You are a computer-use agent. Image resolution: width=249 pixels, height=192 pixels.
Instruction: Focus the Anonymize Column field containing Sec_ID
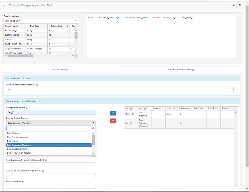[x=51, y=112]
